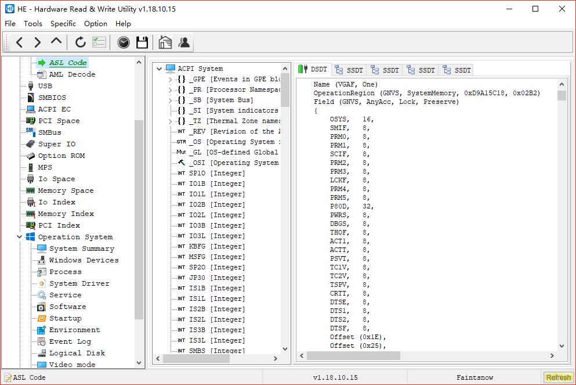Open Startup in the sidebar
This screenshot has height=385, width=576.
[x=66, y=318]
